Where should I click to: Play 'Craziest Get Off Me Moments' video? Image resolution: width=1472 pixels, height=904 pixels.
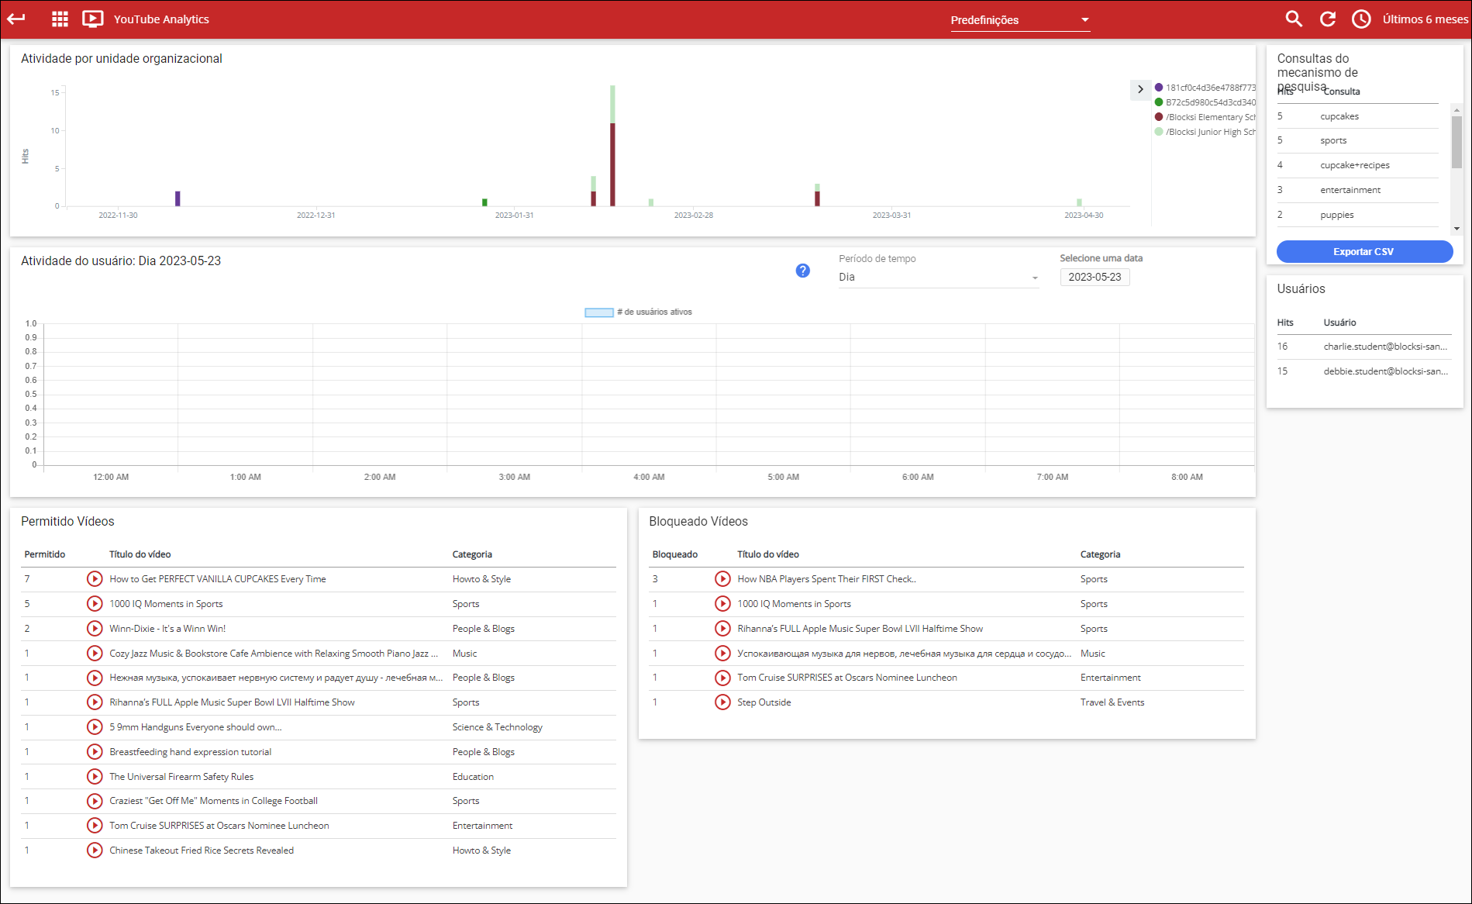(95, 801)
